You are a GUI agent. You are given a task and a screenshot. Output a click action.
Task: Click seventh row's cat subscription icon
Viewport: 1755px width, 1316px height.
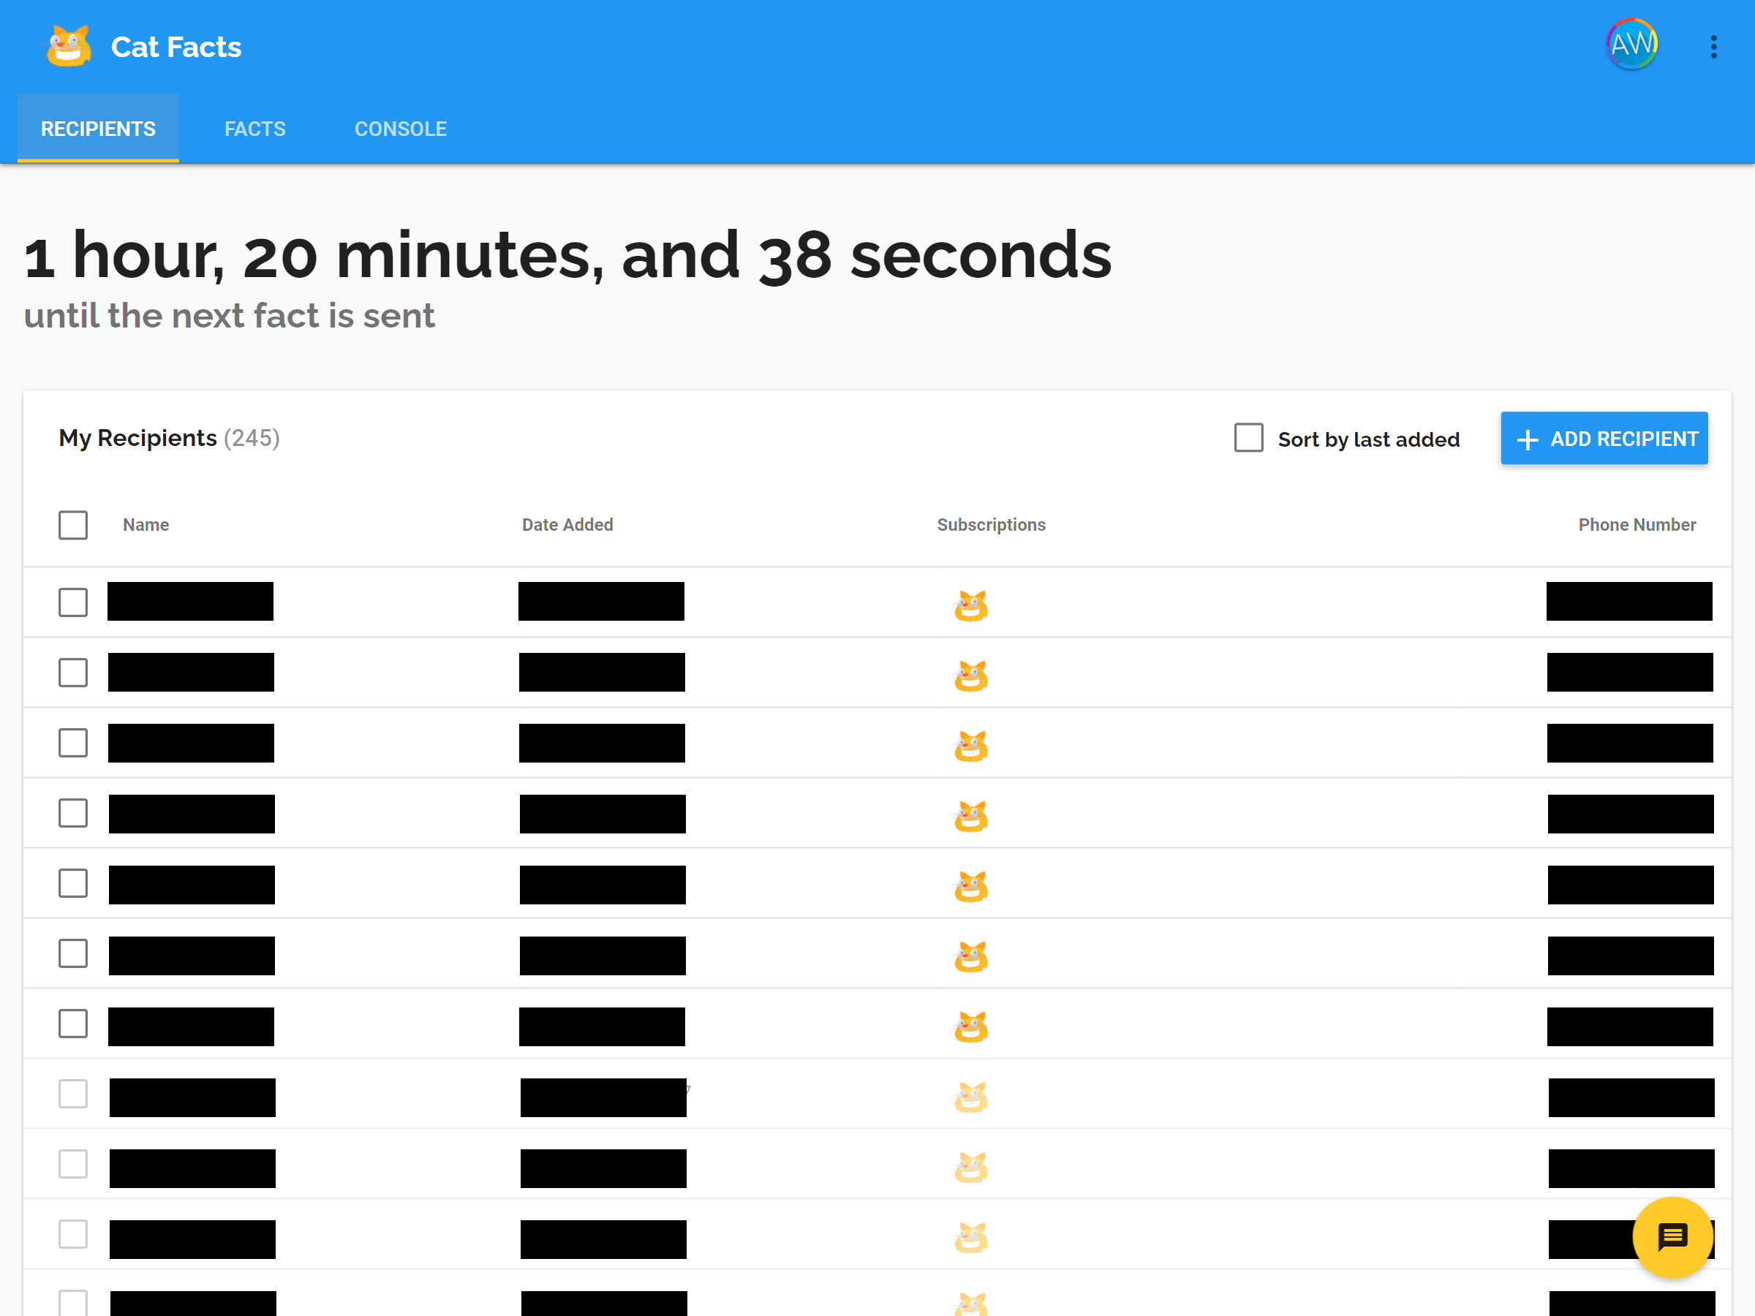tap(970, 1026)
